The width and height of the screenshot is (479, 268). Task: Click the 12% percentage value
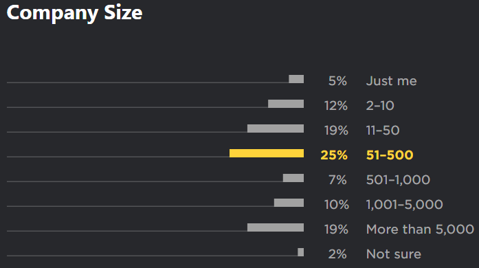click(336, 106)
